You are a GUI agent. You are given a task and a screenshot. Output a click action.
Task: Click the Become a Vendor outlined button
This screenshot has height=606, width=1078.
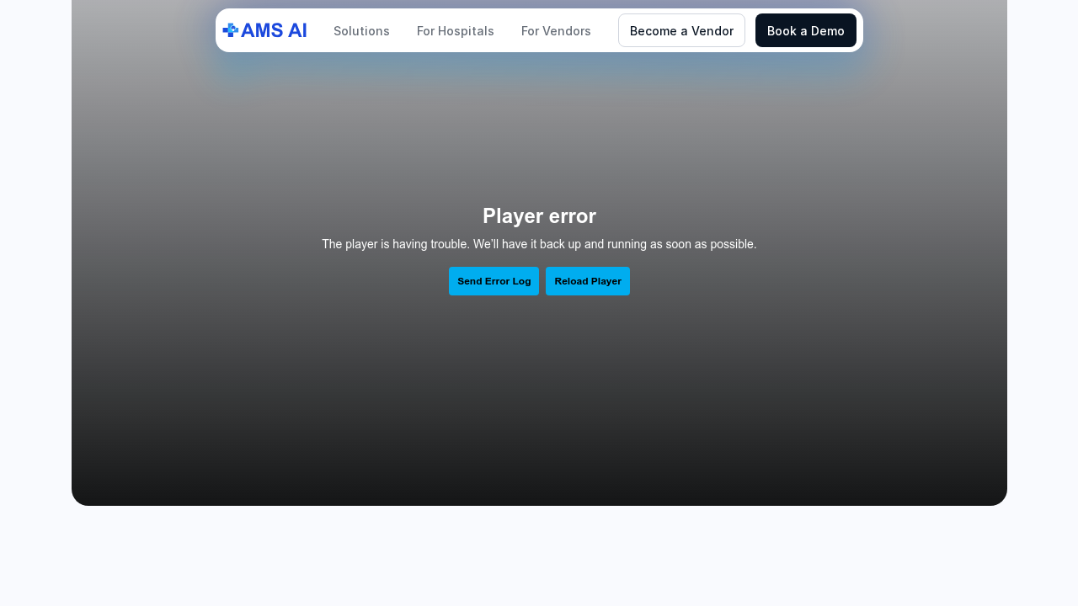click(681, 29)
